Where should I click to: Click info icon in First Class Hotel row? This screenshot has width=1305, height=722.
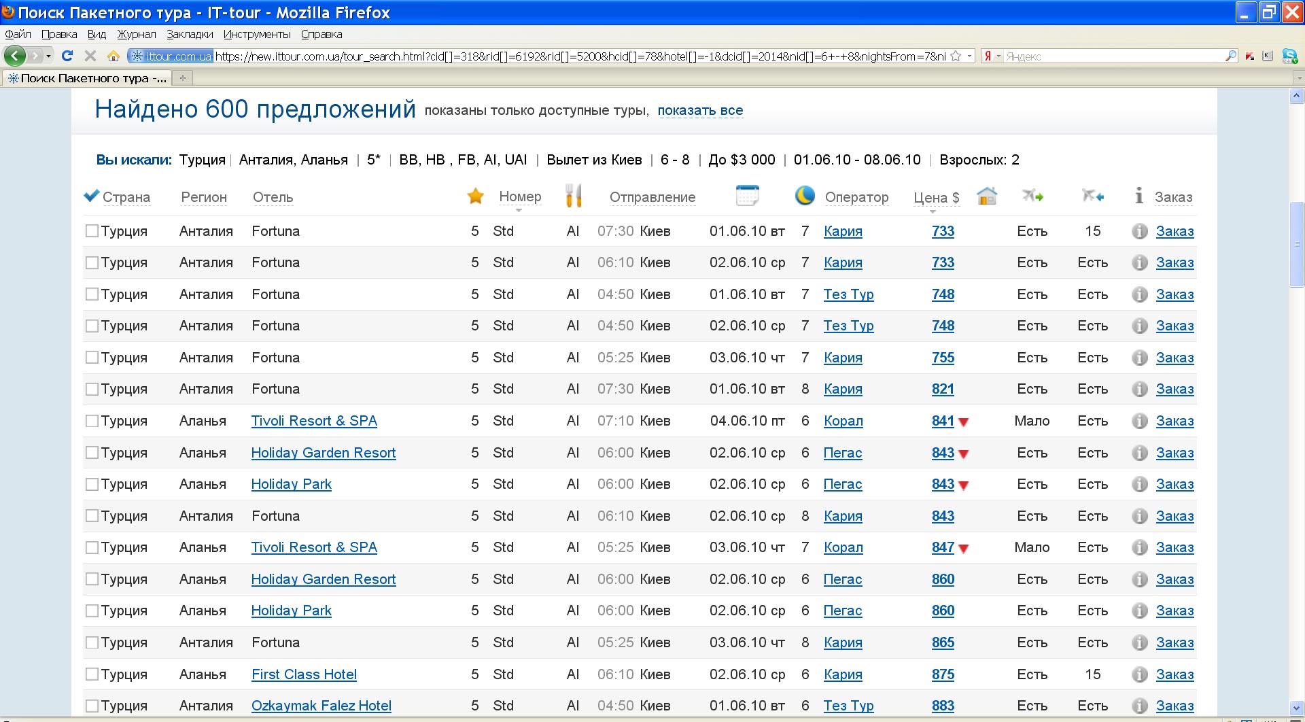point(1139,674)
